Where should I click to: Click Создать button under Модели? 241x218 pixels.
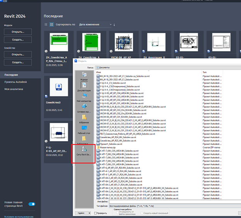[x=18, y=40]
